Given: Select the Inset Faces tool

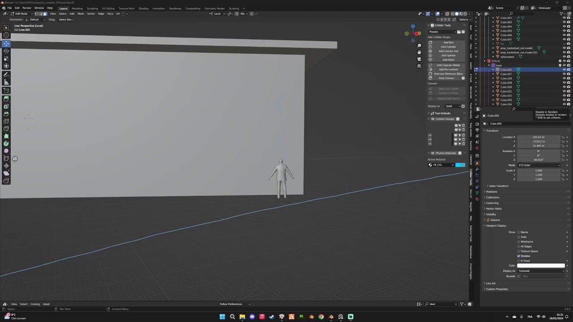Looking at the screenshot, I should (6, 106).
